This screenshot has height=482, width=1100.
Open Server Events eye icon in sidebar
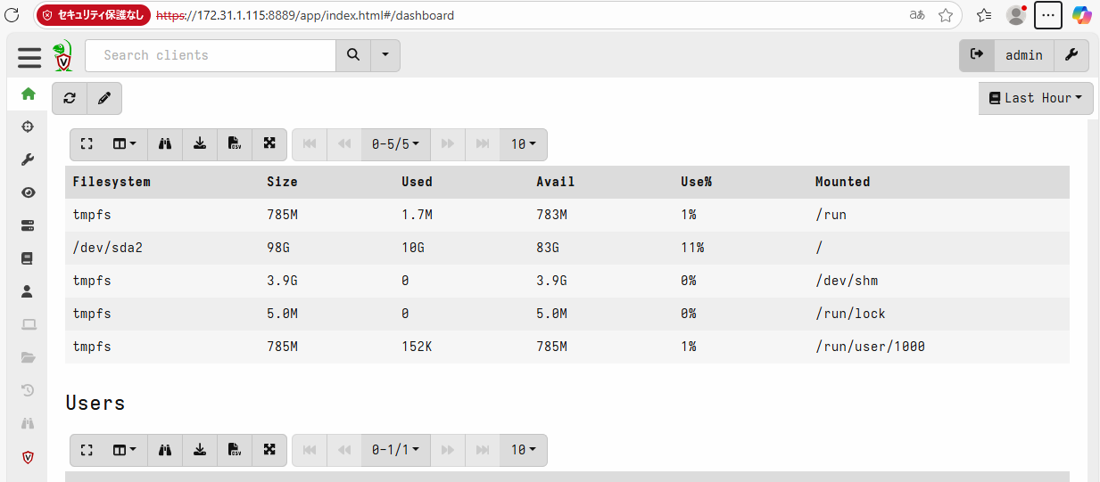tap(28, 192)
